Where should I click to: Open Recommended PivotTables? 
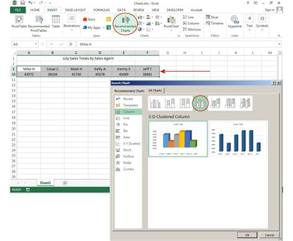pos(39,23)
